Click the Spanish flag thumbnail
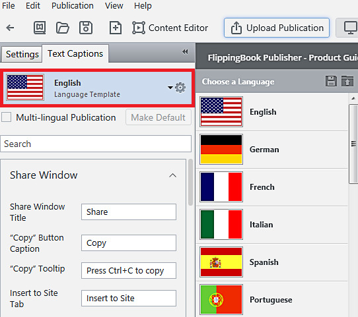Viewport: 358px width, 317px height. [221, 262]
